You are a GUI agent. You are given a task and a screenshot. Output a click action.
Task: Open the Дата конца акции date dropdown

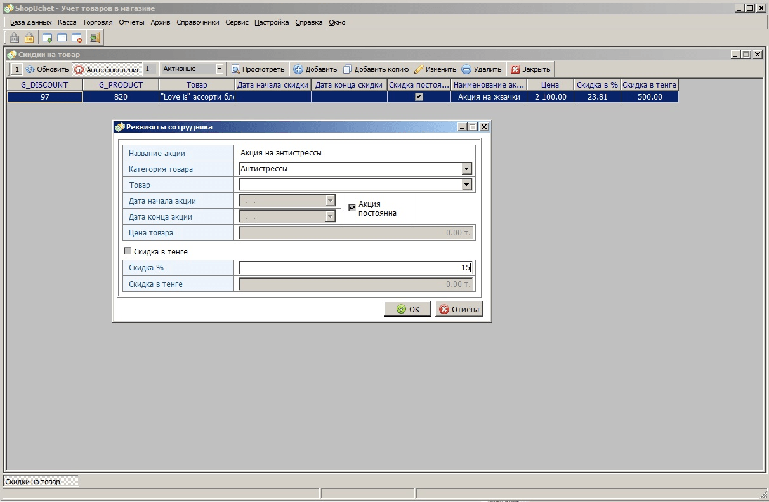329,216
